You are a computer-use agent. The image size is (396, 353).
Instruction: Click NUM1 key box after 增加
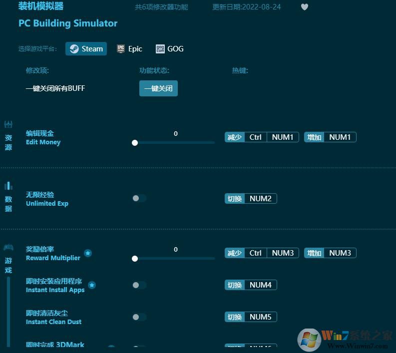[x=340, y=137]
